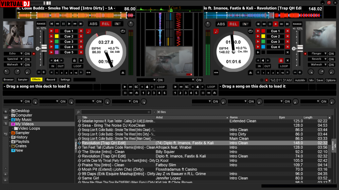
Task: Click the star favorites icon in browser sidebar
Action: coord(6,111)
